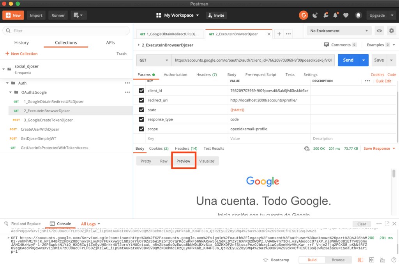Select the Preview response view tab
The image size is (399, 264).
coord(183,161)
